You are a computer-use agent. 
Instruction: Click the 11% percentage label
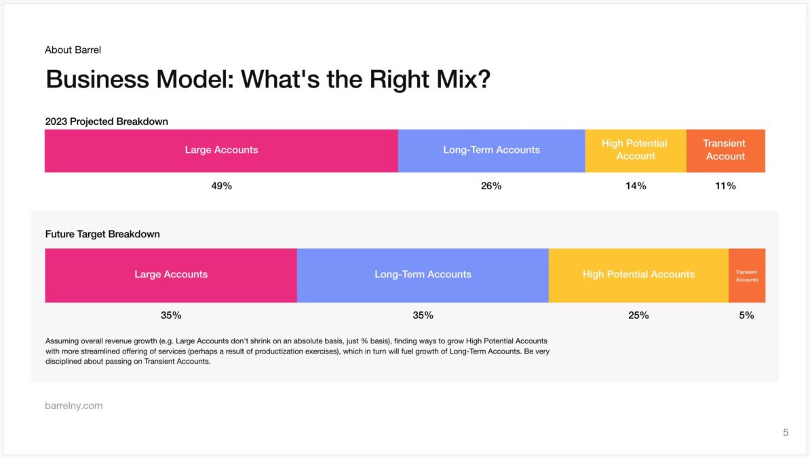pyautogui.click(x=726, y=186)
